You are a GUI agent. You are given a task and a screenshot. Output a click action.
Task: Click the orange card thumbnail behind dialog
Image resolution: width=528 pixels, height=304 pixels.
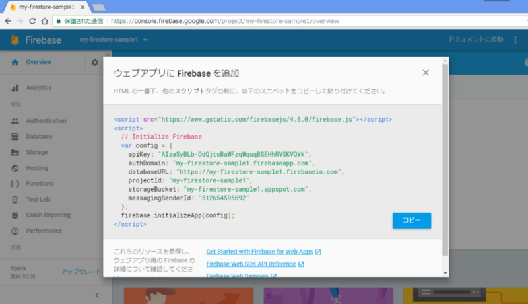[x=189, y=296]
